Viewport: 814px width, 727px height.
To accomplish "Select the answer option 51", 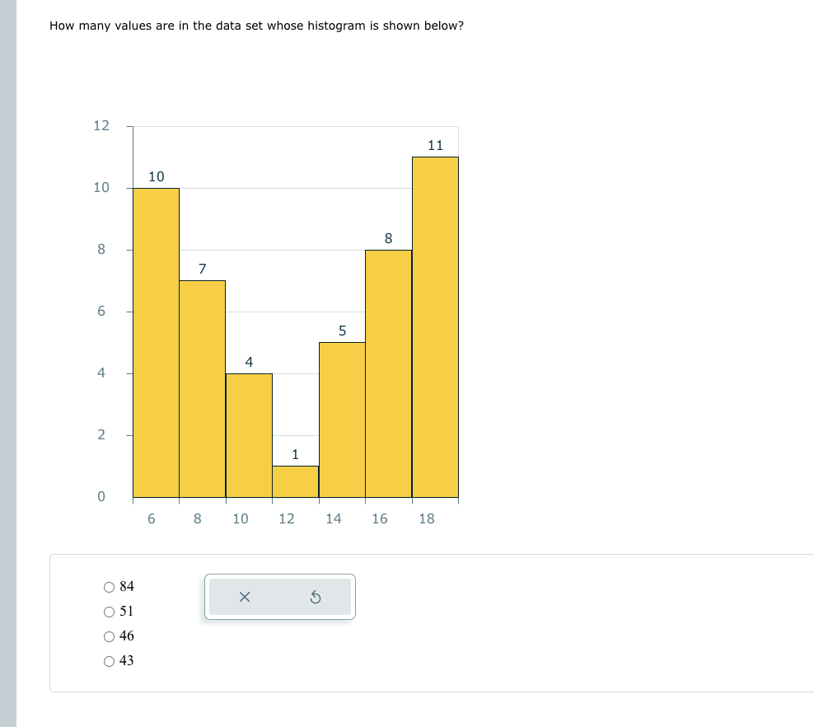I will [x=108, y=612].
